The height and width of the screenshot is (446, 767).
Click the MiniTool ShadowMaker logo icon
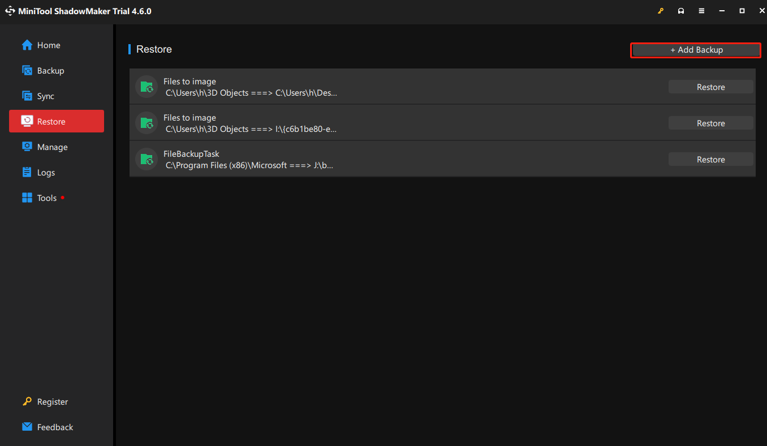tap(10, 11)
